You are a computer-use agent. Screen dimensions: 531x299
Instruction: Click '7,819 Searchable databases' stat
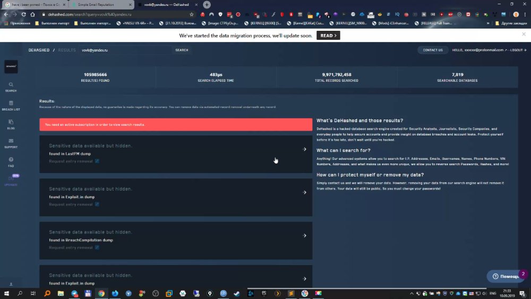pyautogui.click(x=457, y=77)
